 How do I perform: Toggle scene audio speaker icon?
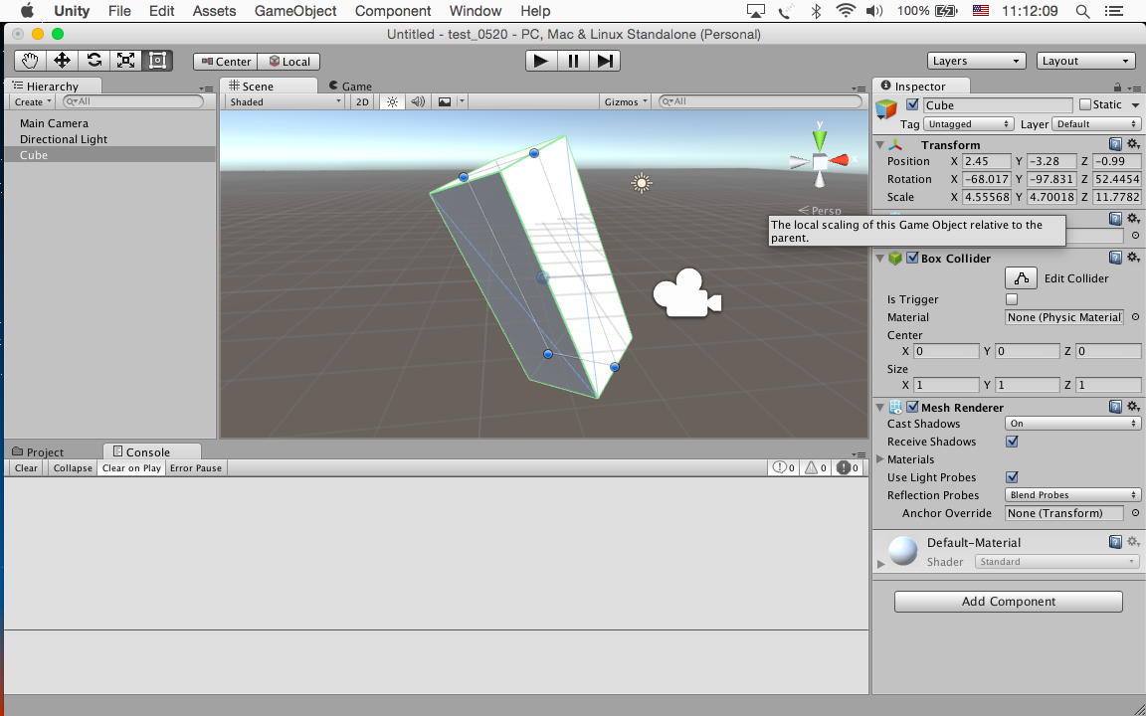click(418, 101)
